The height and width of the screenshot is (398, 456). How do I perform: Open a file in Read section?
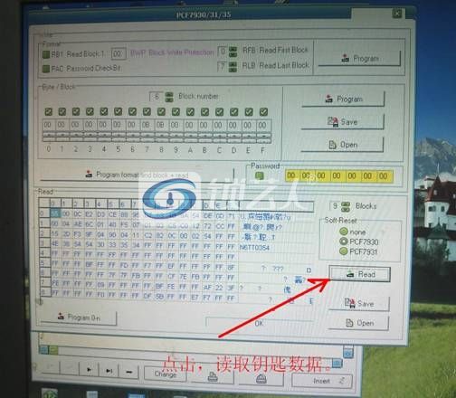pyautogui.click(x=358, y=323)
